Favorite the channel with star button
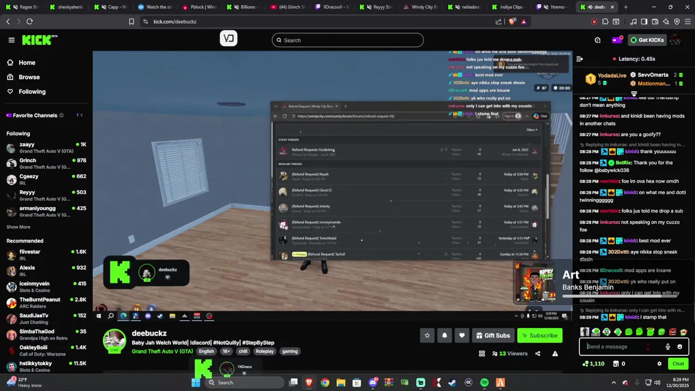 tap(427, 336)
